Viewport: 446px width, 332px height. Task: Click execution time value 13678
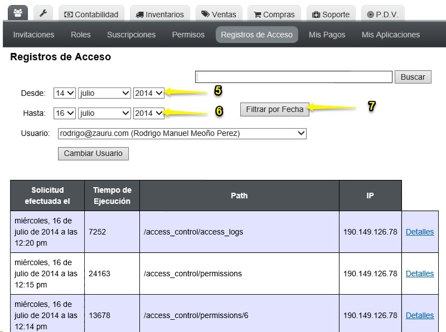point(99,315)
